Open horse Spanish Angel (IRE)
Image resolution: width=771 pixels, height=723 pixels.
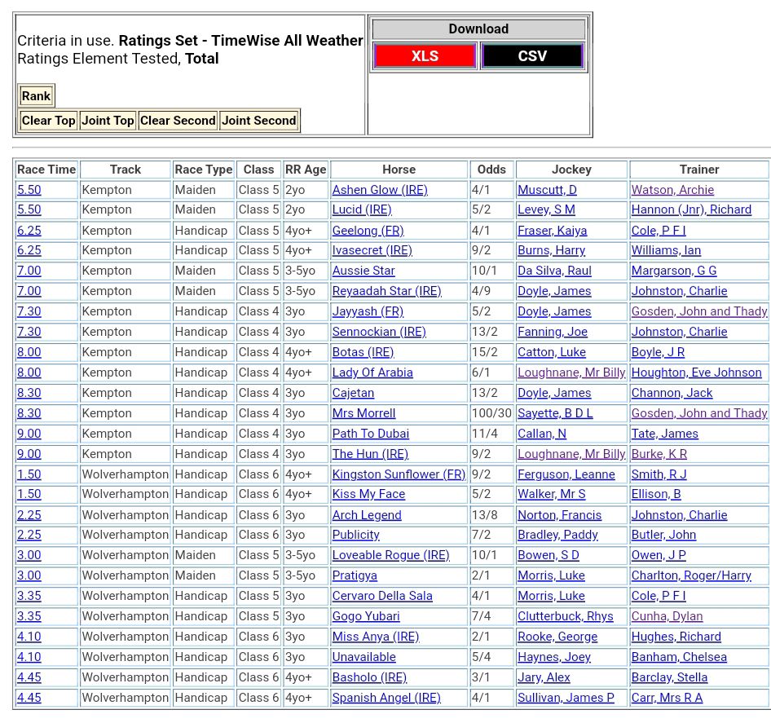pos(385,698)
